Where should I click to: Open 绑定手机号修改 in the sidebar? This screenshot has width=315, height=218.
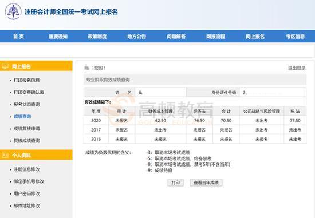[x=29, y=181]
